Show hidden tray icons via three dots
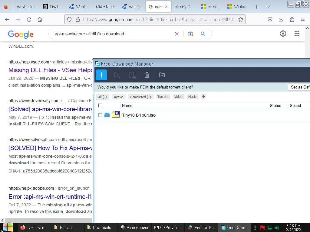Image resolution: width=310 pixels, height=232 pixels. click(255, 228)
